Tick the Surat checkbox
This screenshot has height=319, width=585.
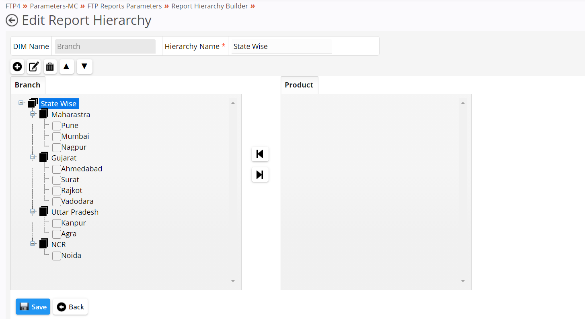(57, 180)
